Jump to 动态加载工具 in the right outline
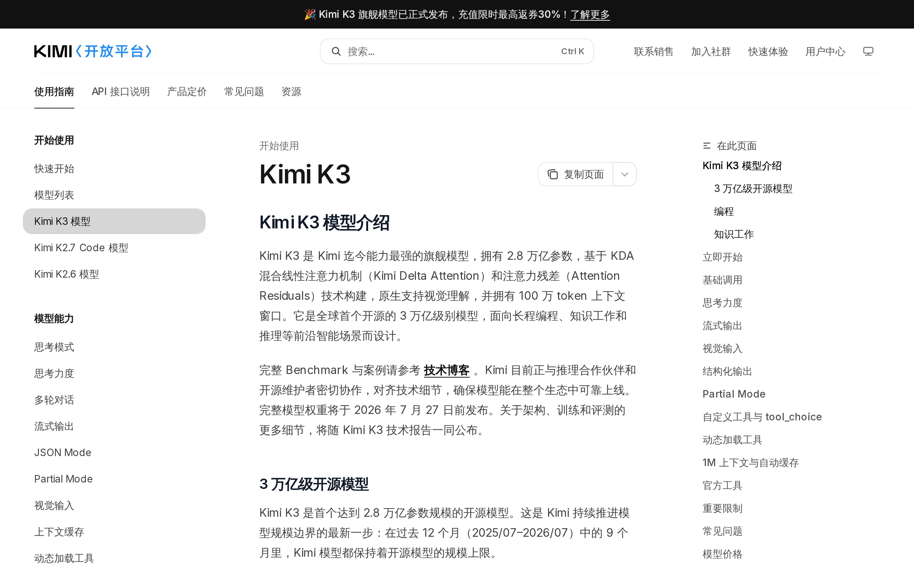 coord(732,440)
